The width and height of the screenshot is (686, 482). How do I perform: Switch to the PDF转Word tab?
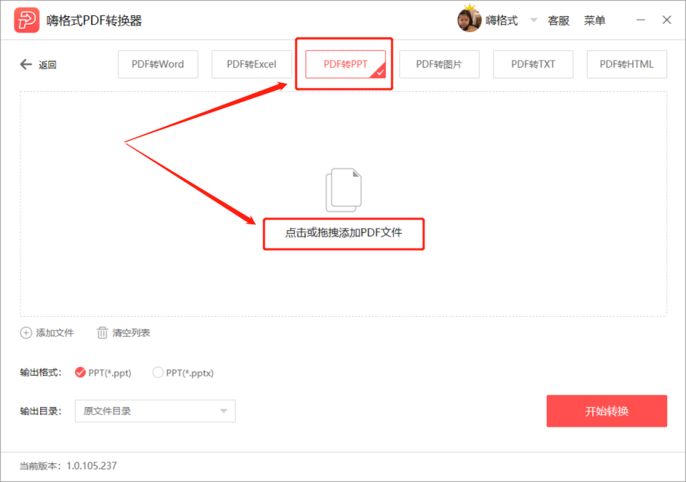pos(158,64)
